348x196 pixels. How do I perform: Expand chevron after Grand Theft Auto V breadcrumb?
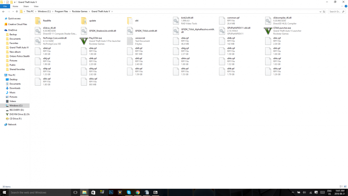pyautogui.click(x=112, y=11)
